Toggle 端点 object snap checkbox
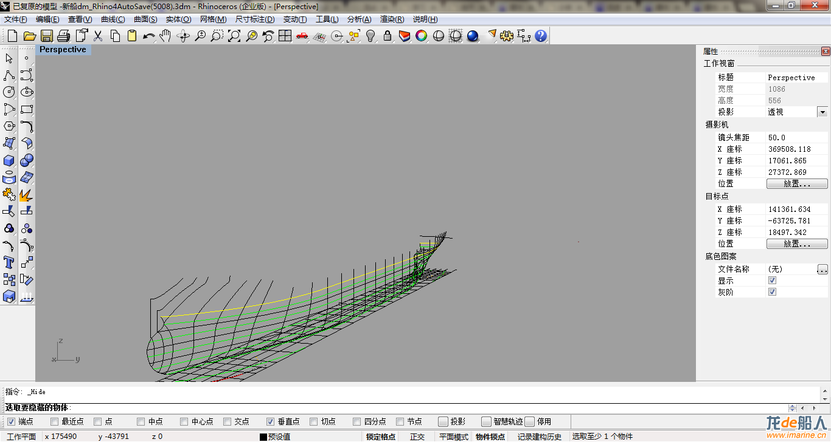 pyautogui.click(x=12, y=421)
